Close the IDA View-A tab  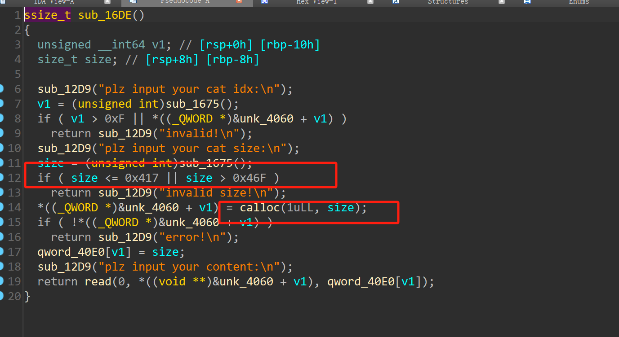click(107, 2)
